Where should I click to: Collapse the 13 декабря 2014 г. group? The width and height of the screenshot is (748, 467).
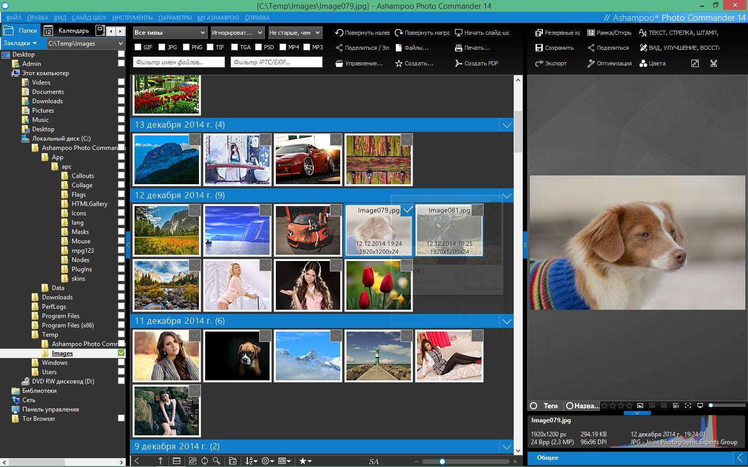[x=506, y=125]
